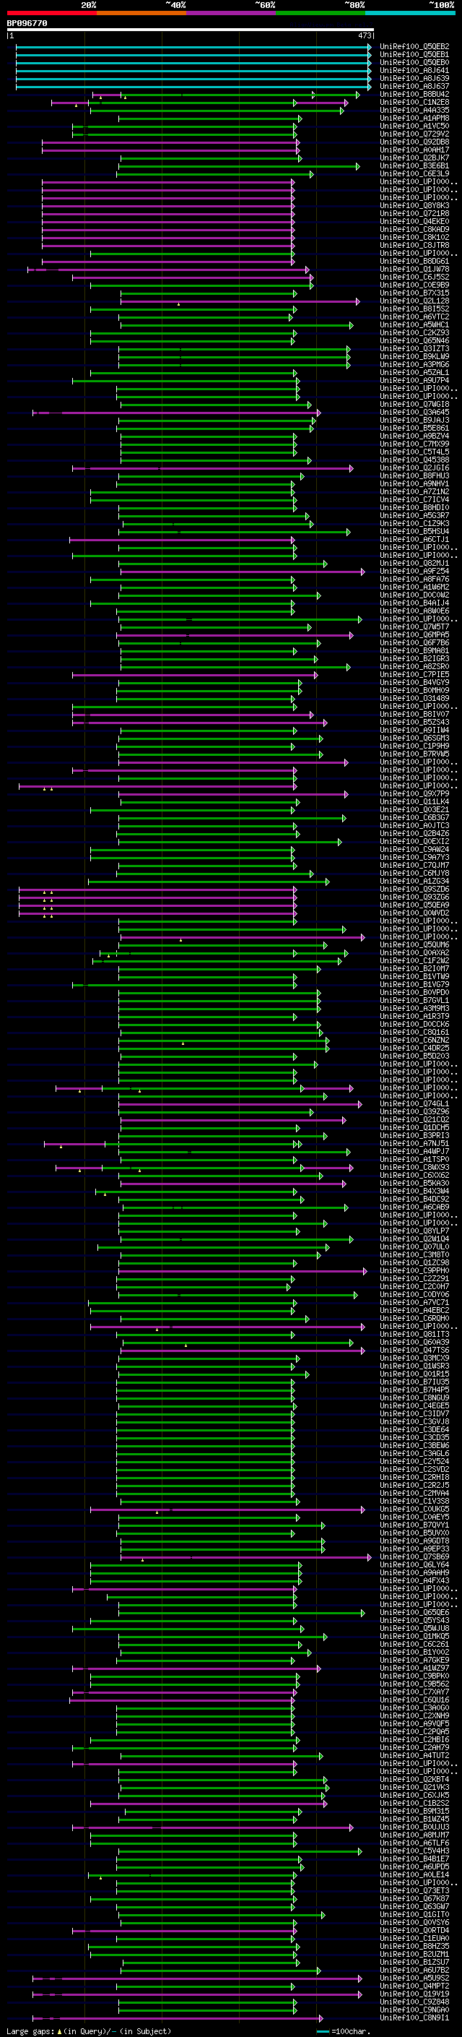Click the purple alignment bar for UniRef100_Q74GL1

[x=241, y=1105]
